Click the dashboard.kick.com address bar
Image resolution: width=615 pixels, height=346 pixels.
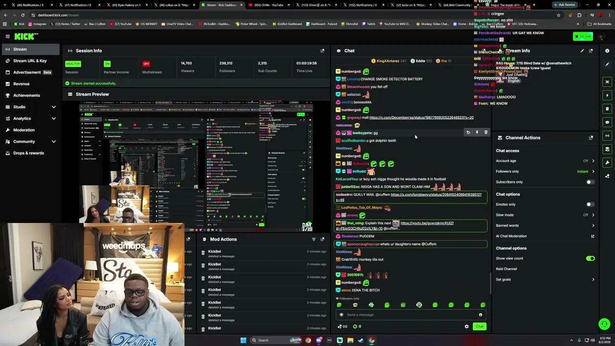click(x=288, y=15)
